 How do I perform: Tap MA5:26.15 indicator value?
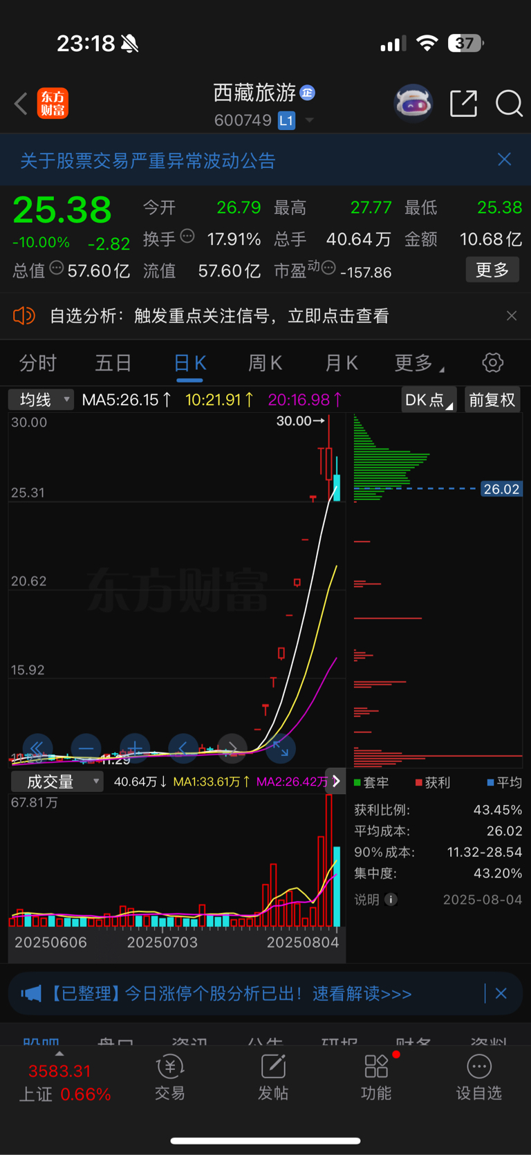[x=127, y=400]
